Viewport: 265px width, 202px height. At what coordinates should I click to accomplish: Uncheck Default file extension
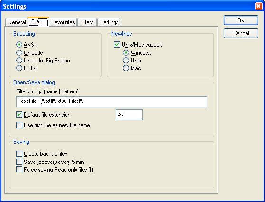[x=43, y=115]
